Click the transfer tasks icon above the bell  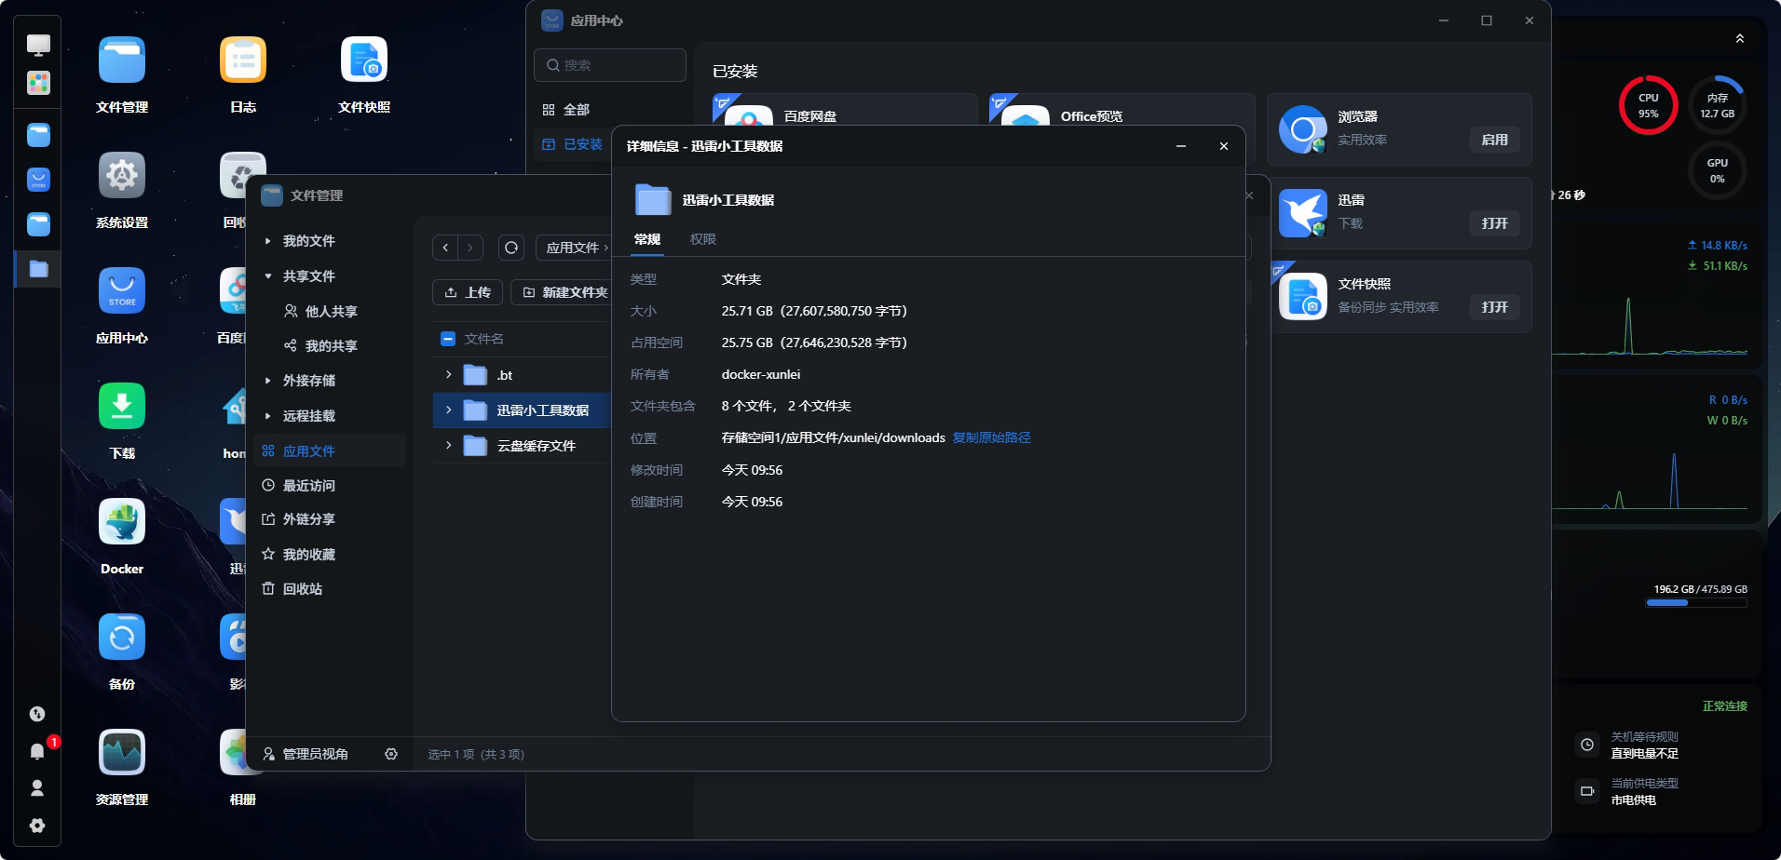point(37,714)
